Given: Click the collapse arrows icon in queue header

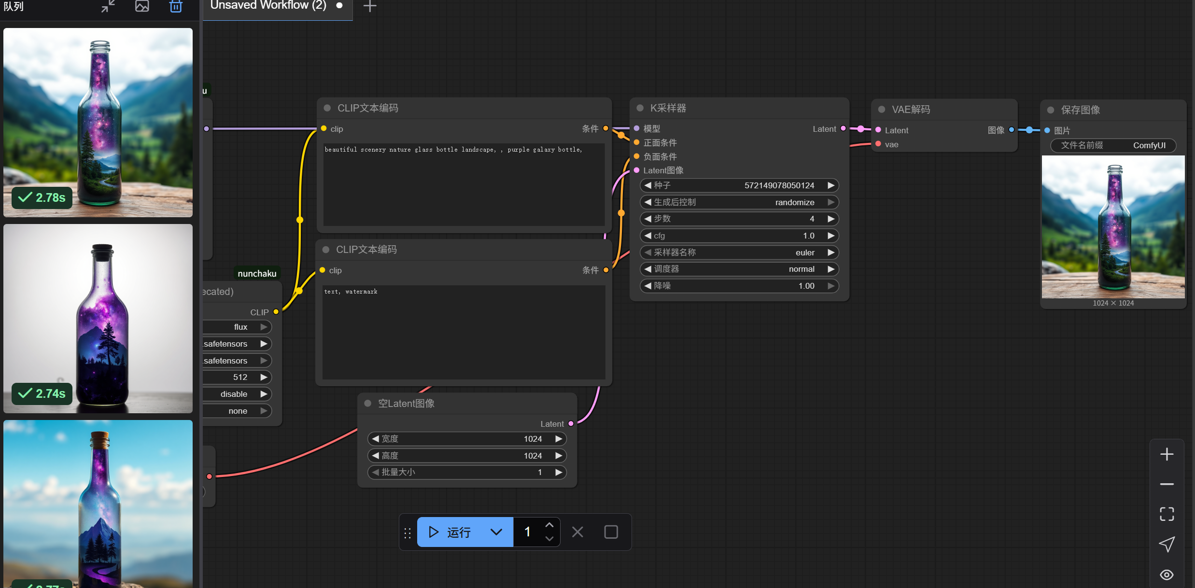Looking at the screenshot, I should tap(108, 6).
